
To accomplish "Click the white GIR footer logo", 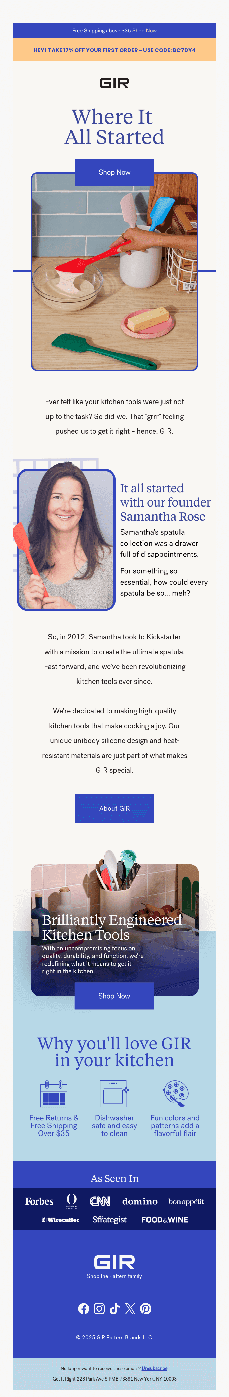I will point(115,1262).
